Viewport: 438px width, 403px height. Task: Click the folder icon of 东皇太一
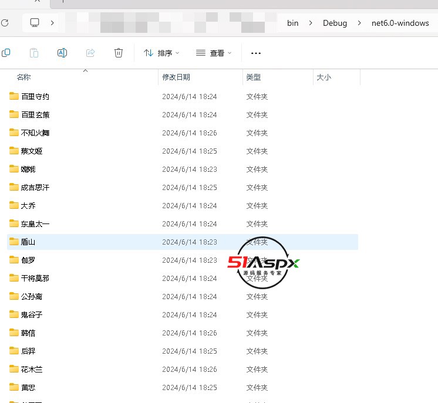14,223
